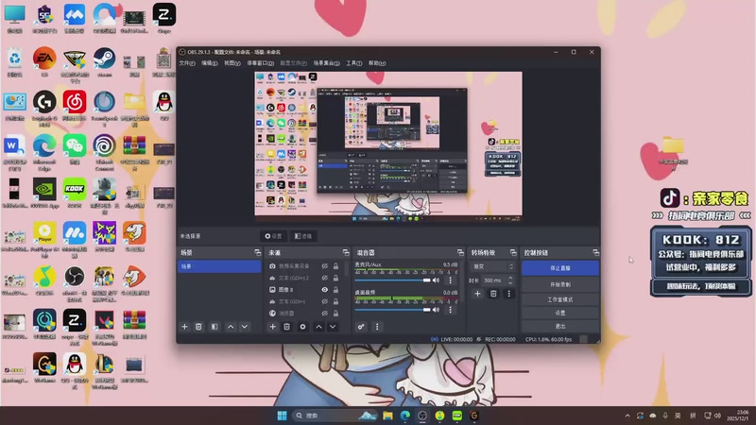Add a new source with plus icon

272,327
